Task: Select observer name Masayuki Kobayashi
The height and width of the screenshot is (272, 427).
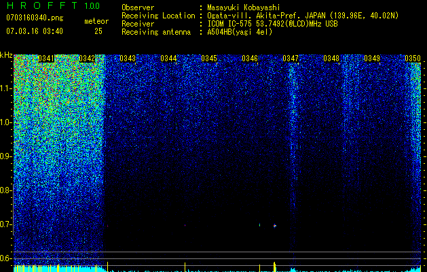Action: coord(244,7)
